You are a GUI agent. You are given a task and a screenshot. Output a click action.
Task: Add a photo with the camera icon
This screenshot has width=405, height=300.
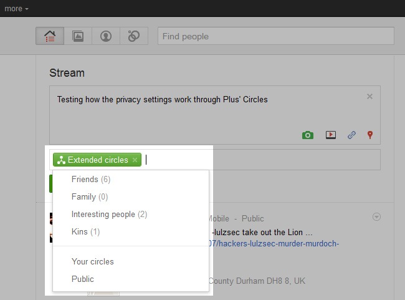[307, 135]
